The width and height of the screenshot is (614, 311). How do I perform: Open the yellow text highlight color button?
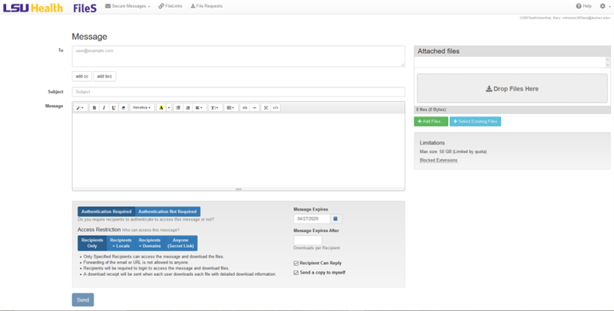161,108
